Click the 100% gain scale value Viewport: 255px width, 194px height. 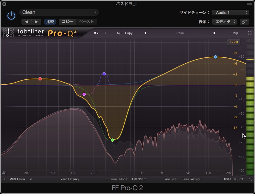pyautogui.click(x=227, y=179)
